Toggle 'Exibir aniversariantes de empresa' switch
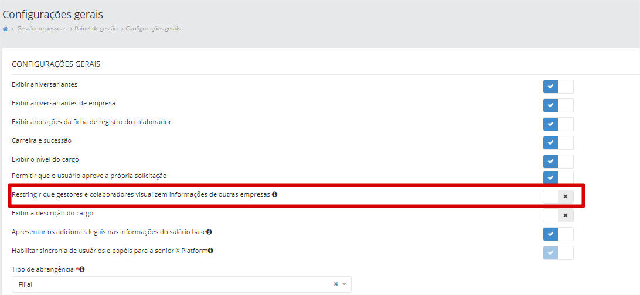640x295 pixels. point(558,105)
